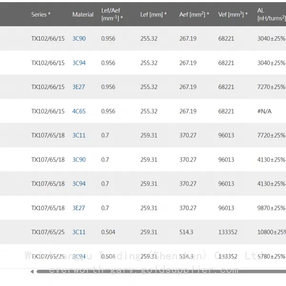
Task: Select Aef value 267.19 in 3E27 row
Action: coord(188,87)
